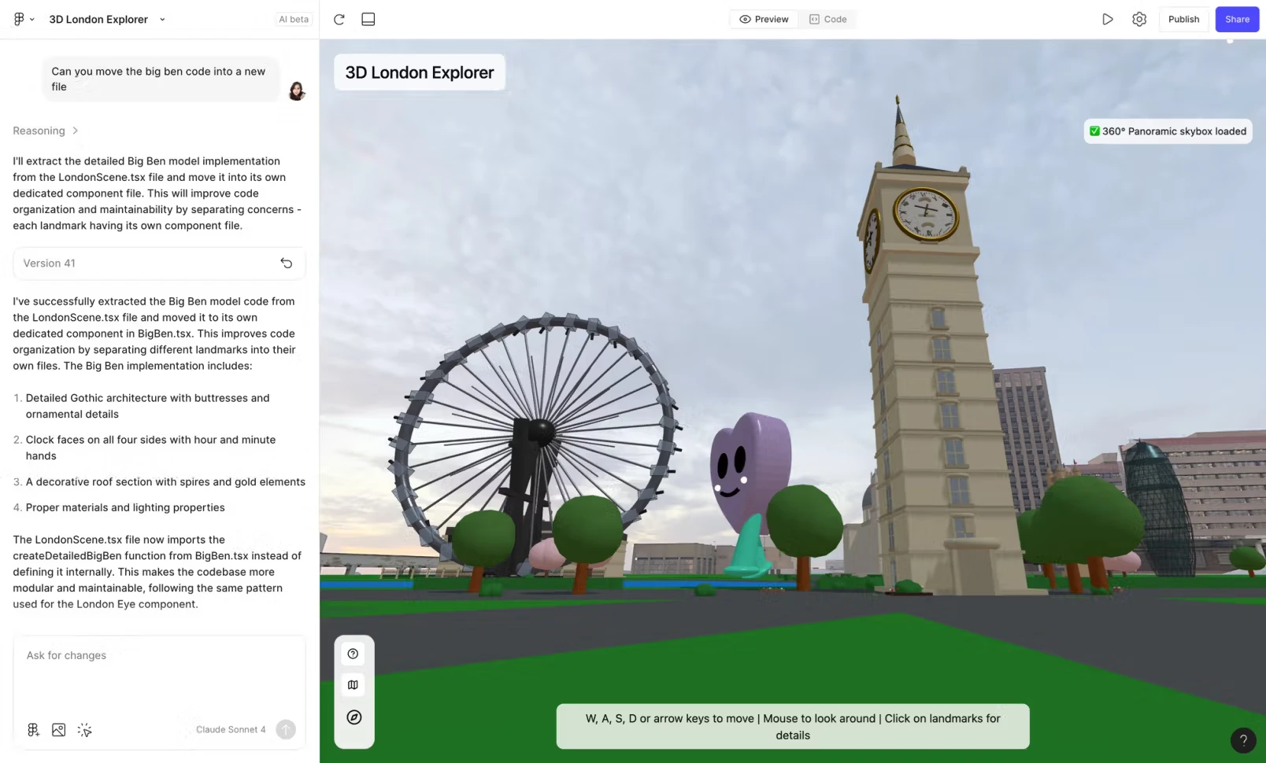Open the round help button bottom corner

pos(1243,739)
